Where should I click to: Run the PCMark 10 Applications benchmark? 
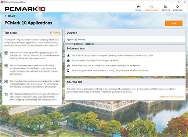pos(174,23)
